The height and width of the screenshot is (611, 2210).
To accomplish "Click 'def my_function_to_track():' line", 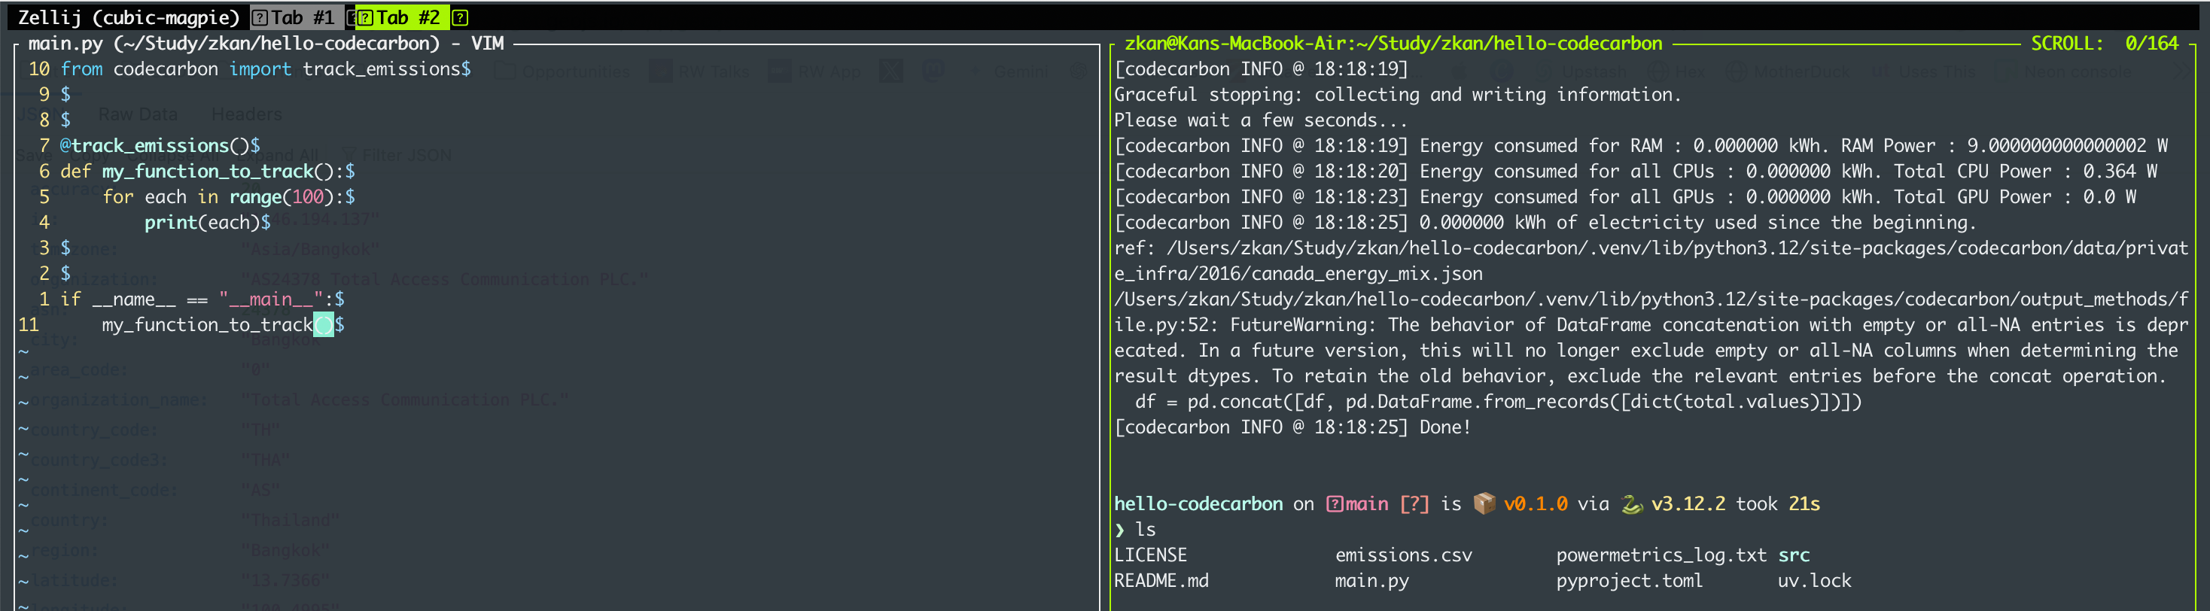I will click(207, 171).
